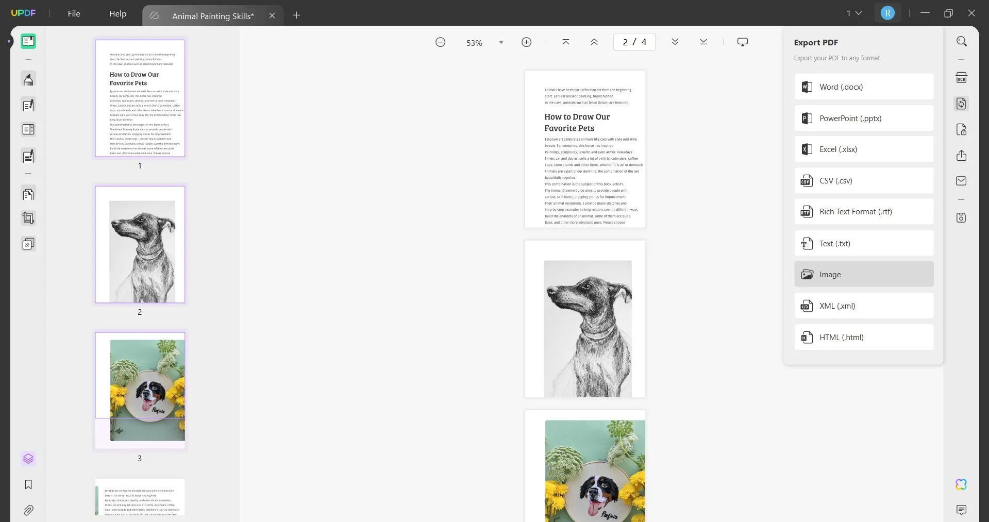Image resolution: width=989 pixels, height=522 pixels.
Task: Open the Edit PDF tool
Action: coord(28,105)
